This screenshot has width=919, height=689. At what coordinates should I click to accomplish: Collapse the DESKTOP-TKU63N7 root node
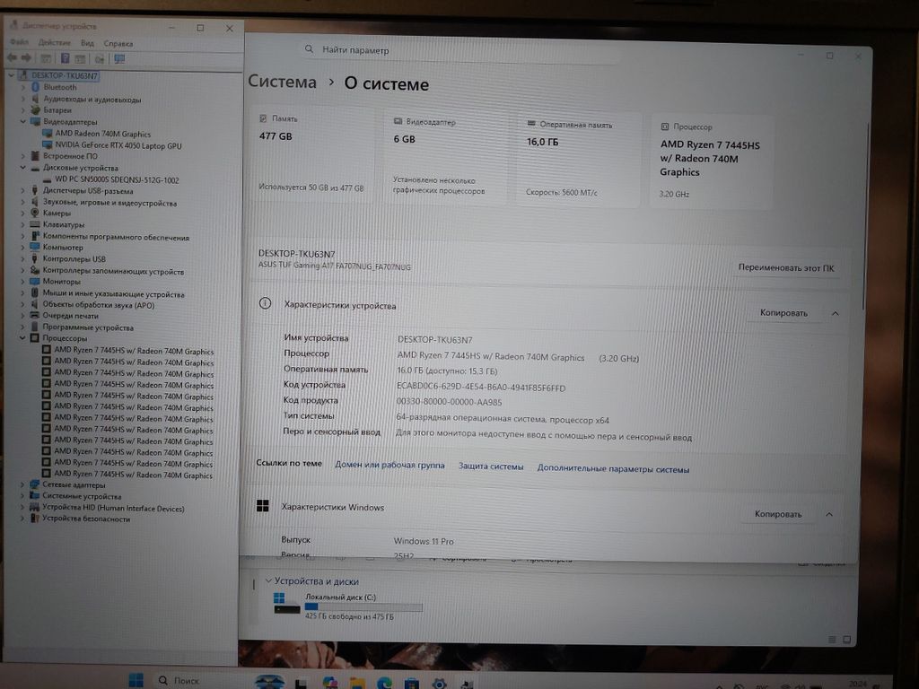tap(11, 75)
